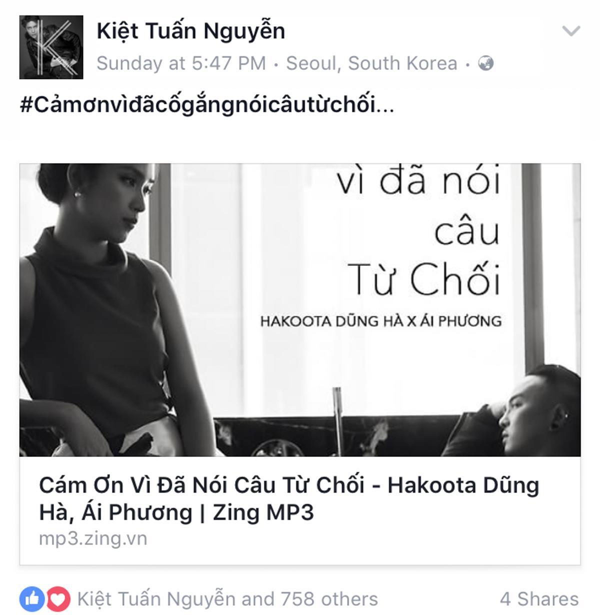This screenshot has height=615, width=600.
Task: Click the public globe privacy icon
Action: (485, 63)
